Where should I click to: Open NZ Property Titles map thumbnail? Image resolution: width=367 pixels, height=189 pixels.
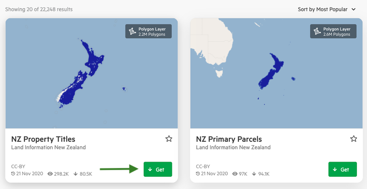click(x=92, y=73)
